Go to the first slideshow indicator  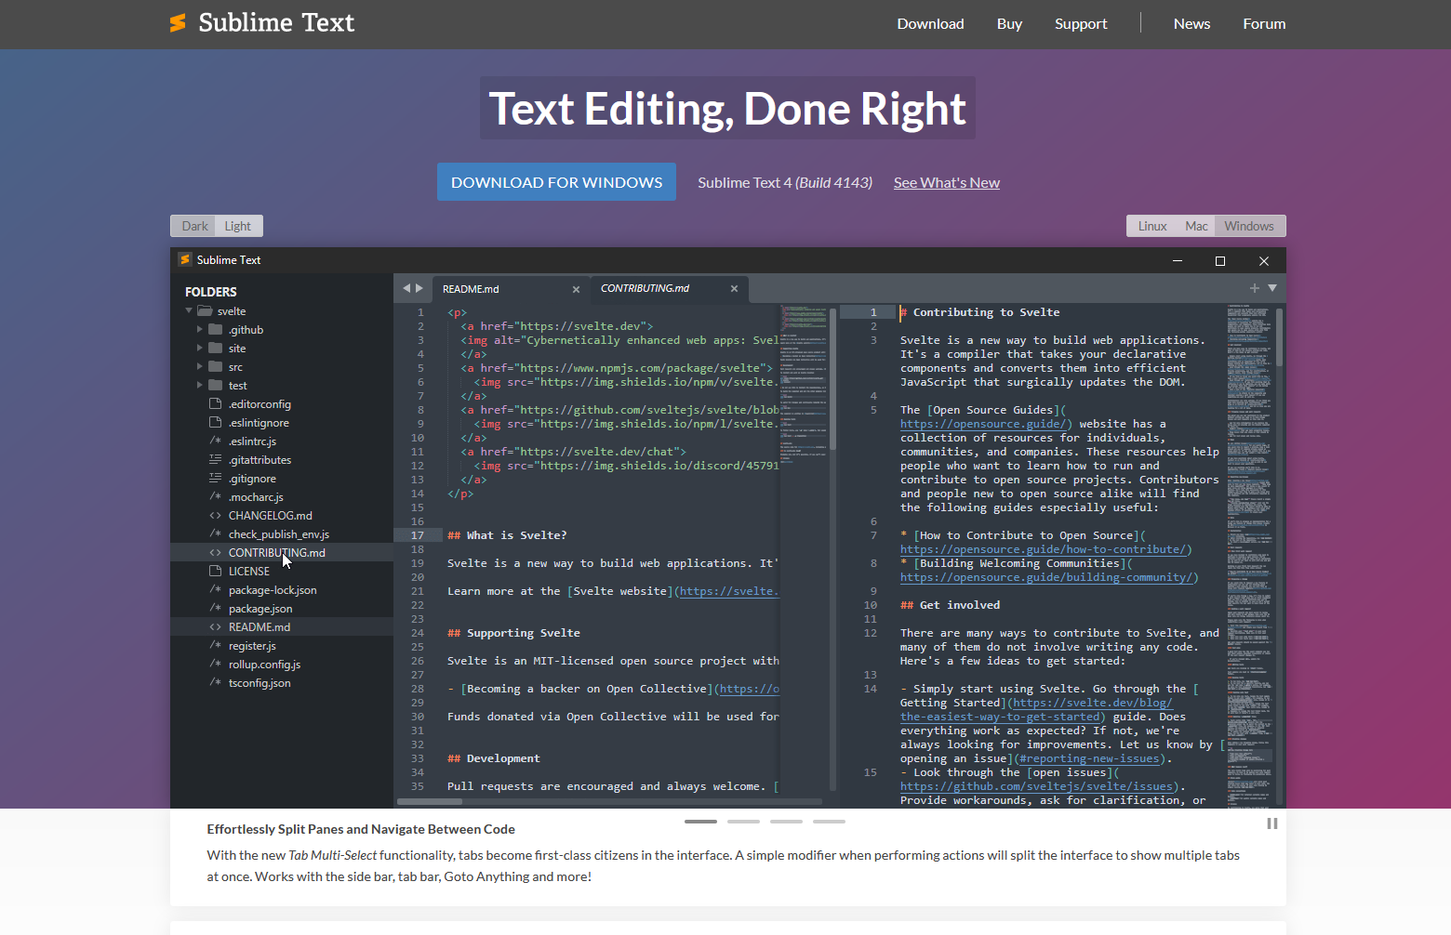(x=700, y=822)
